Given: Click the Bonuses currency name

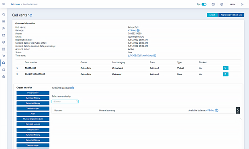Looking at the screenshot, I should pyautogui.click(x=58, y=111).
